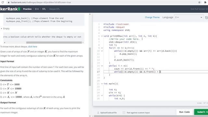The height and width of the screenshot is (117, 208).
Task: Collapse the while(t>0) block at line 25
Action: tap(102, 96)
